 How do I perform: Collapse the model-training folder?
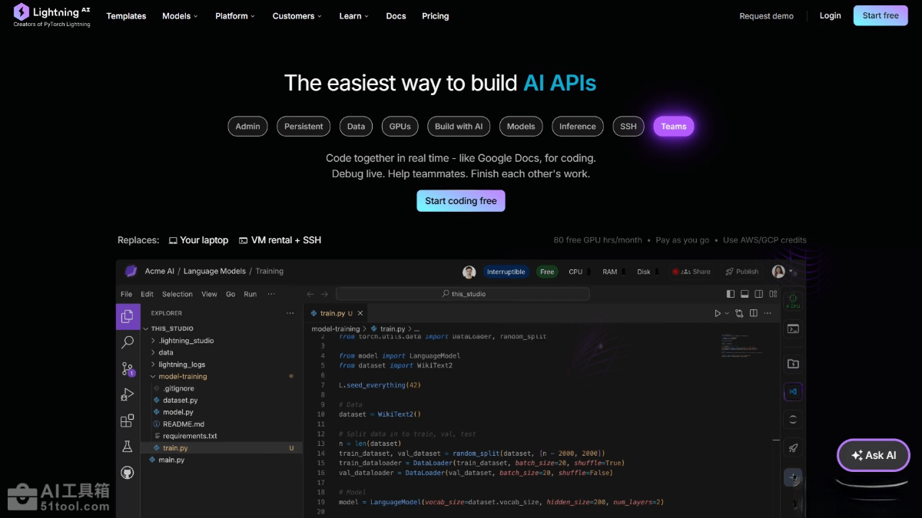[x=182, y=377]
